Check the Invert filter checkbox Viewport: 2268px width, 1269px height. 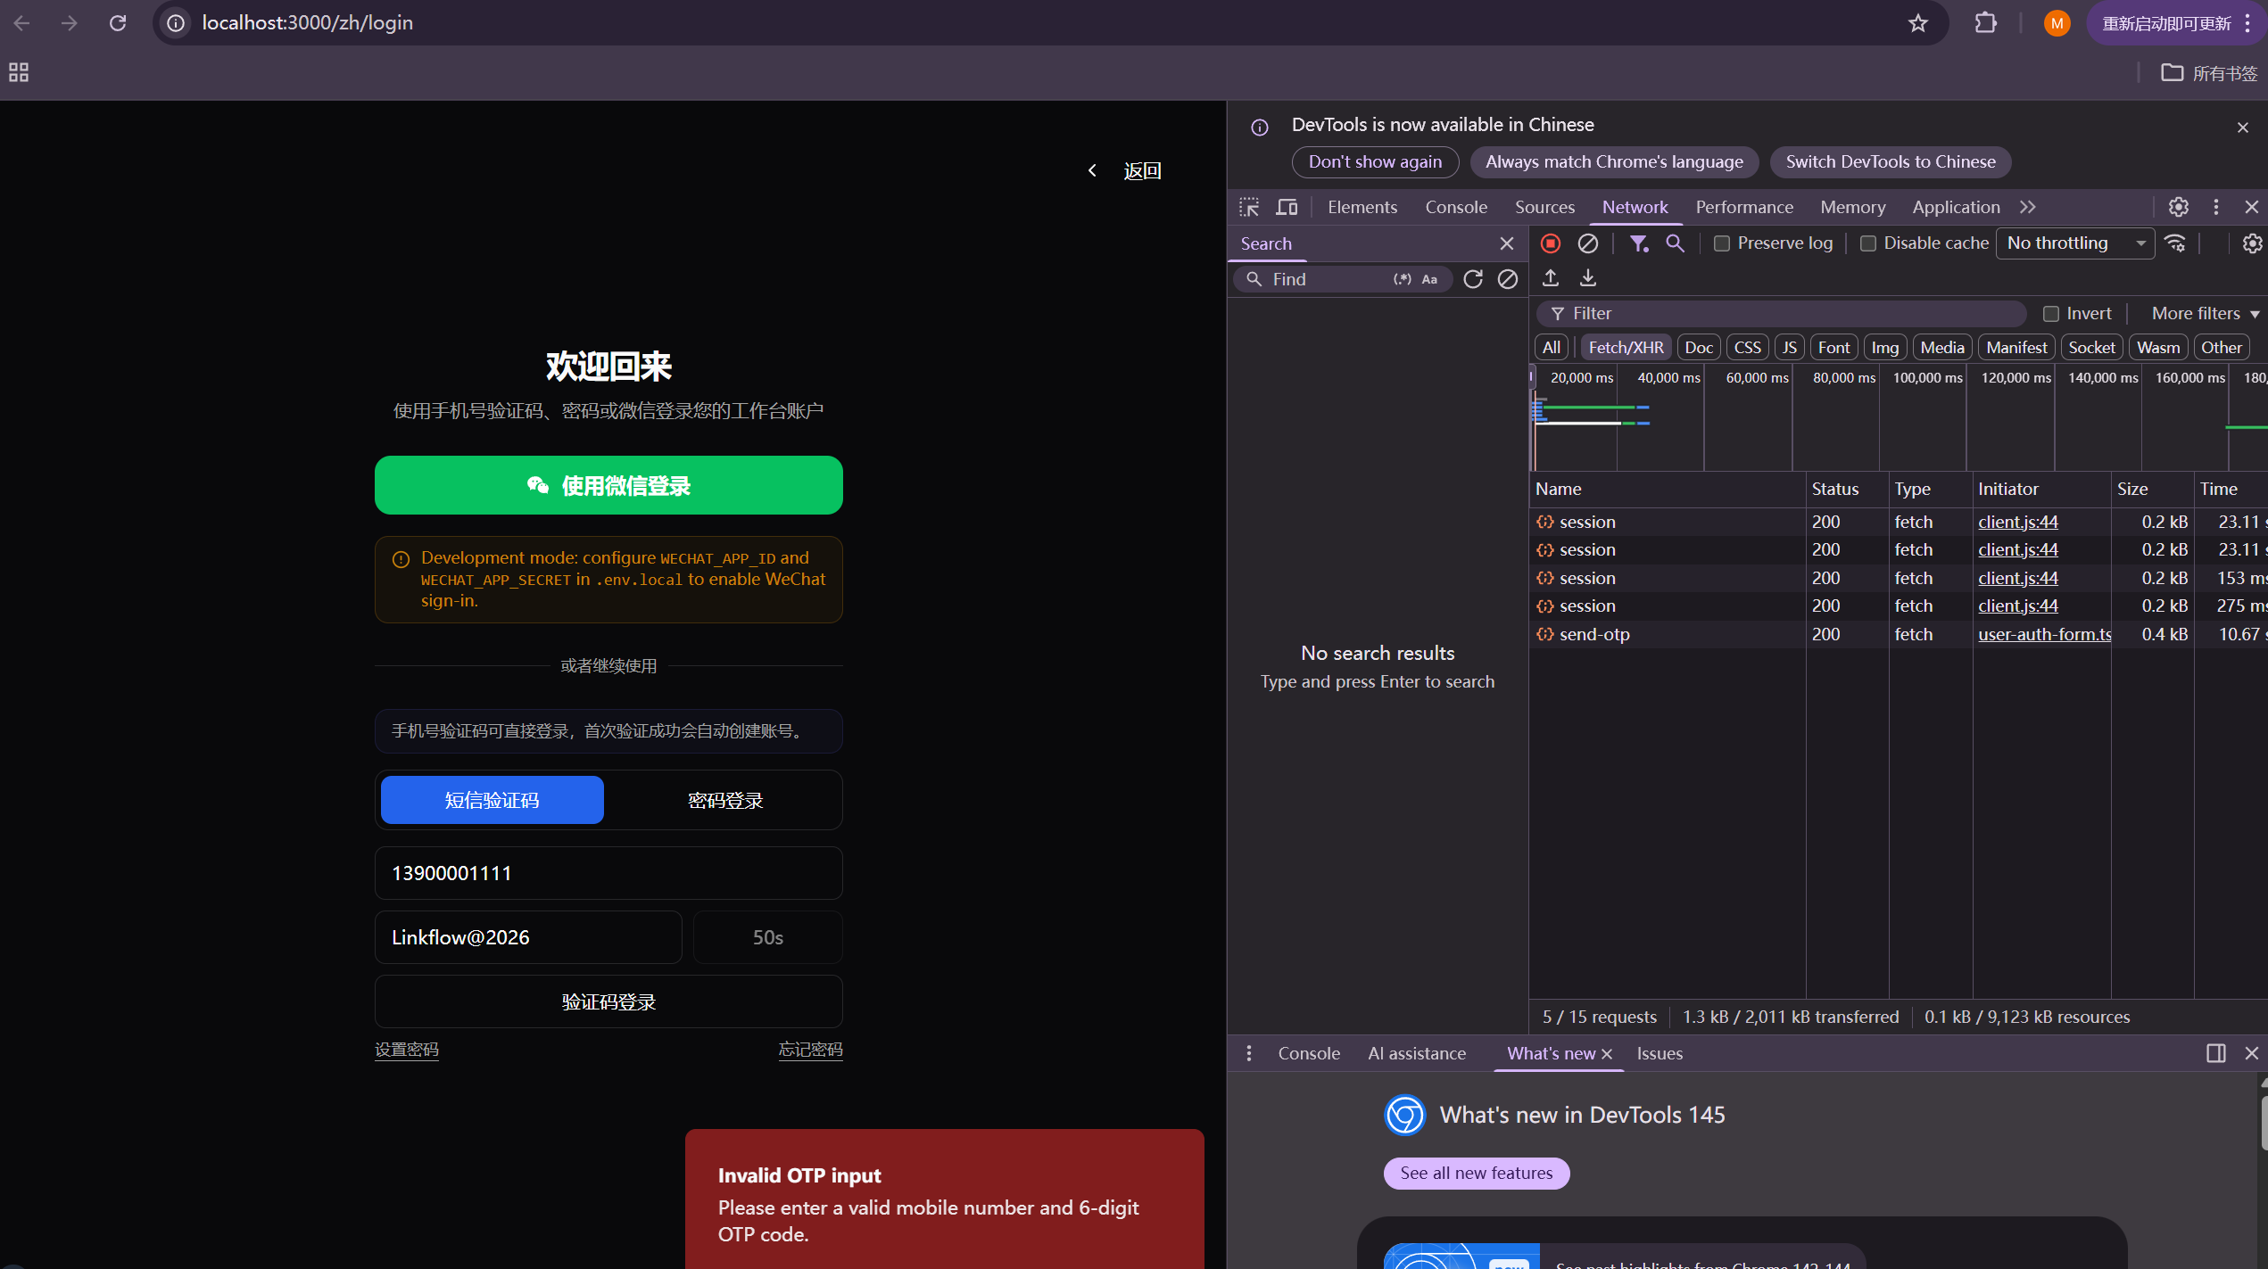point(2051,314)
